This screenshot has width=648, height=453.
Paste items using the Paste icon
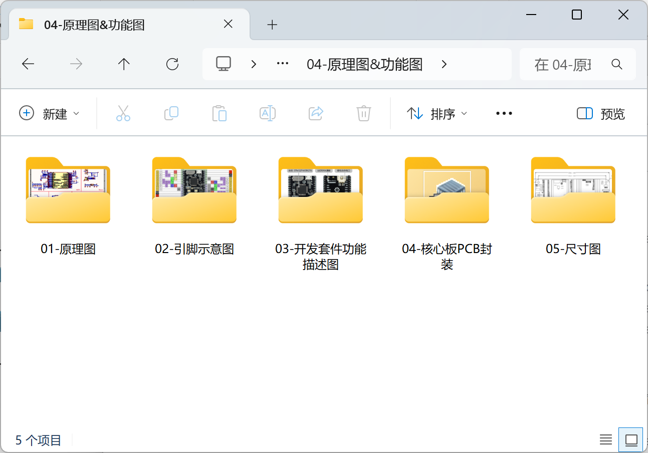click(219, 113)
